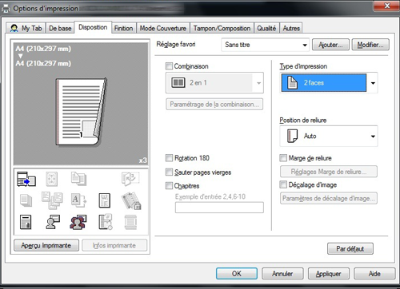Click the page icon beside 2 faces
The height and width of the screenshot is (289, 400).
point(293,83)
